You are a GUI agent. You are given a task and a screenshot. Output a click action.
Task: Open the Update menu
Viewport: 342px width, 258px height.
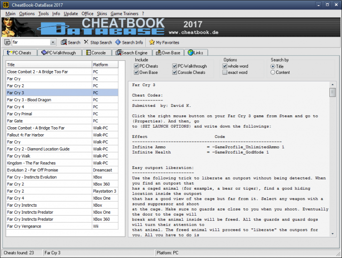71,14
